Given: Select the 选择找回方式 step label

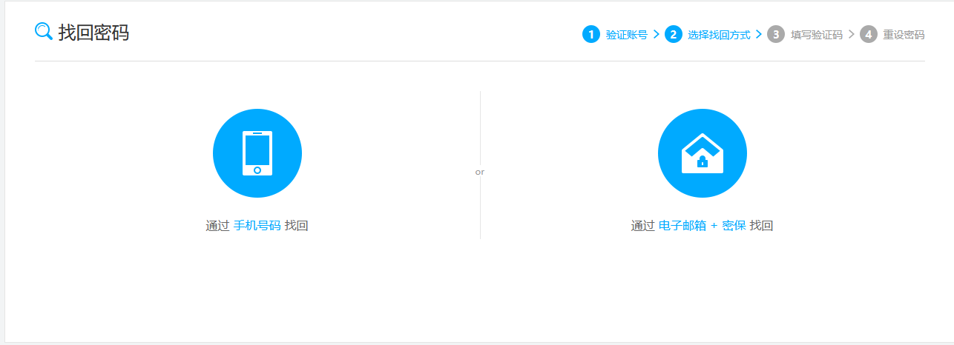Looking at the screenshot, I should (719, 35).
